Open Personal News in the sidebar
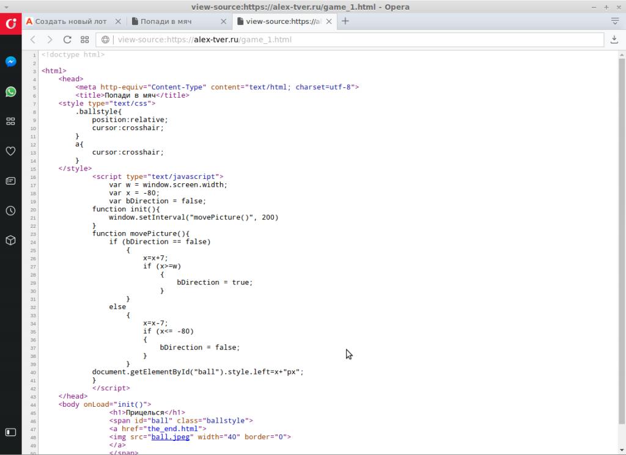Screen dimensions: 626x455 pyautogui.click(x=11, y=181)
